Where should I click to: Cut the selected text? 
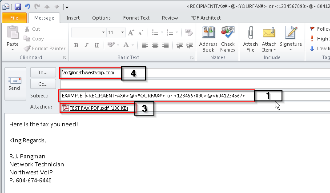click(32, 29)
